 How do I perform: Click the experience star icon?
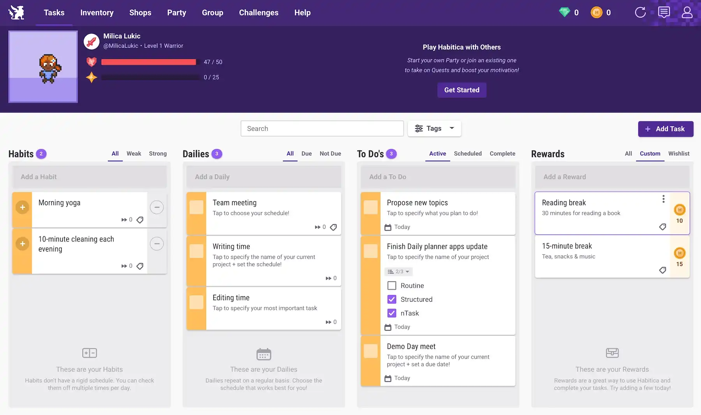coord(92,77)
